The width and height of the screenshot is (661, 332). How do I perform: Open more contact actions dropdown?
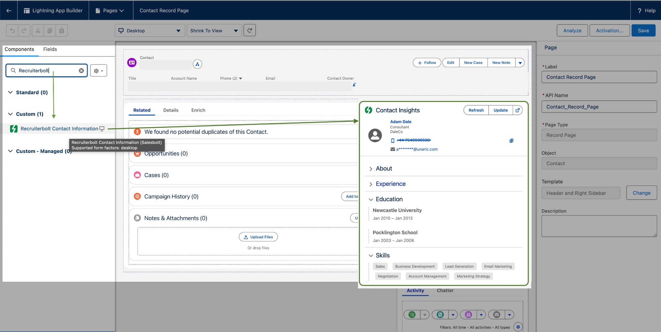520,63
